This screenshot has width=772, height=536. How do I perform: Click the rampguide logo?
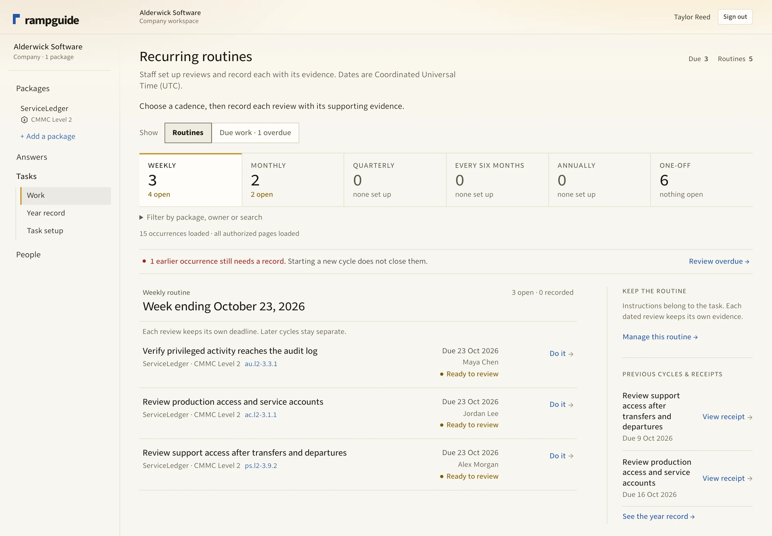click(46, 20)
